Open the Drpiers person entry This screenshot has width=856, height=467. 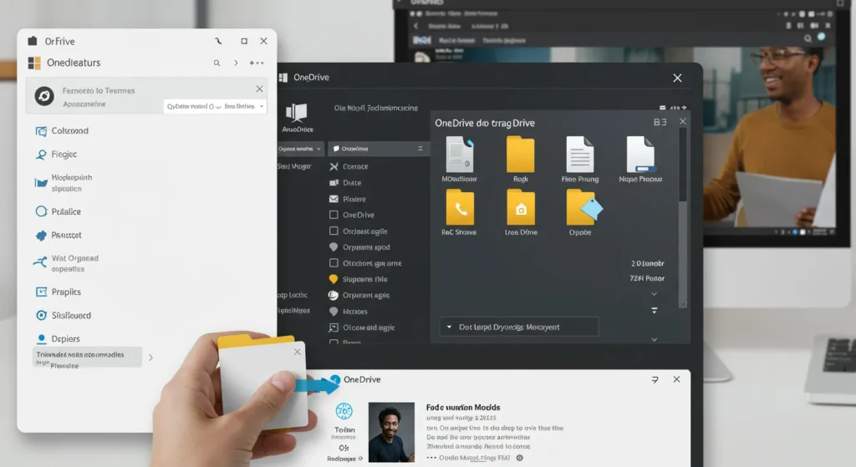tap(58, 339)
